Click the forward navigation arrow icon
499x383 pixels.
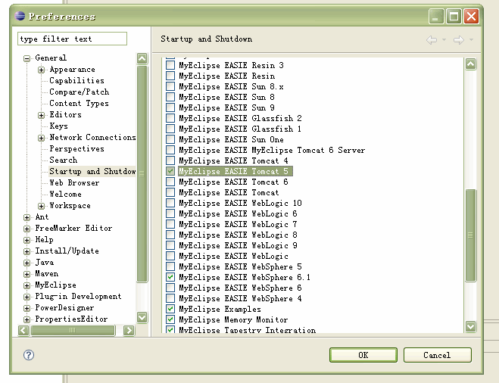point(459,40)
